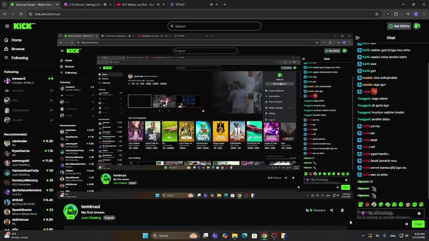Click chat message 'Tuuggod: suga sdave'

pos(372,98)
